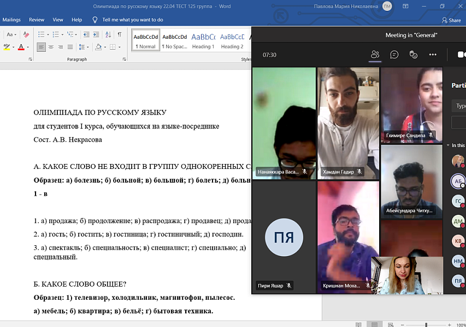This screenshot has width=466, height=327.
Task: Click the red font color swatch
Action: point(21,47)
